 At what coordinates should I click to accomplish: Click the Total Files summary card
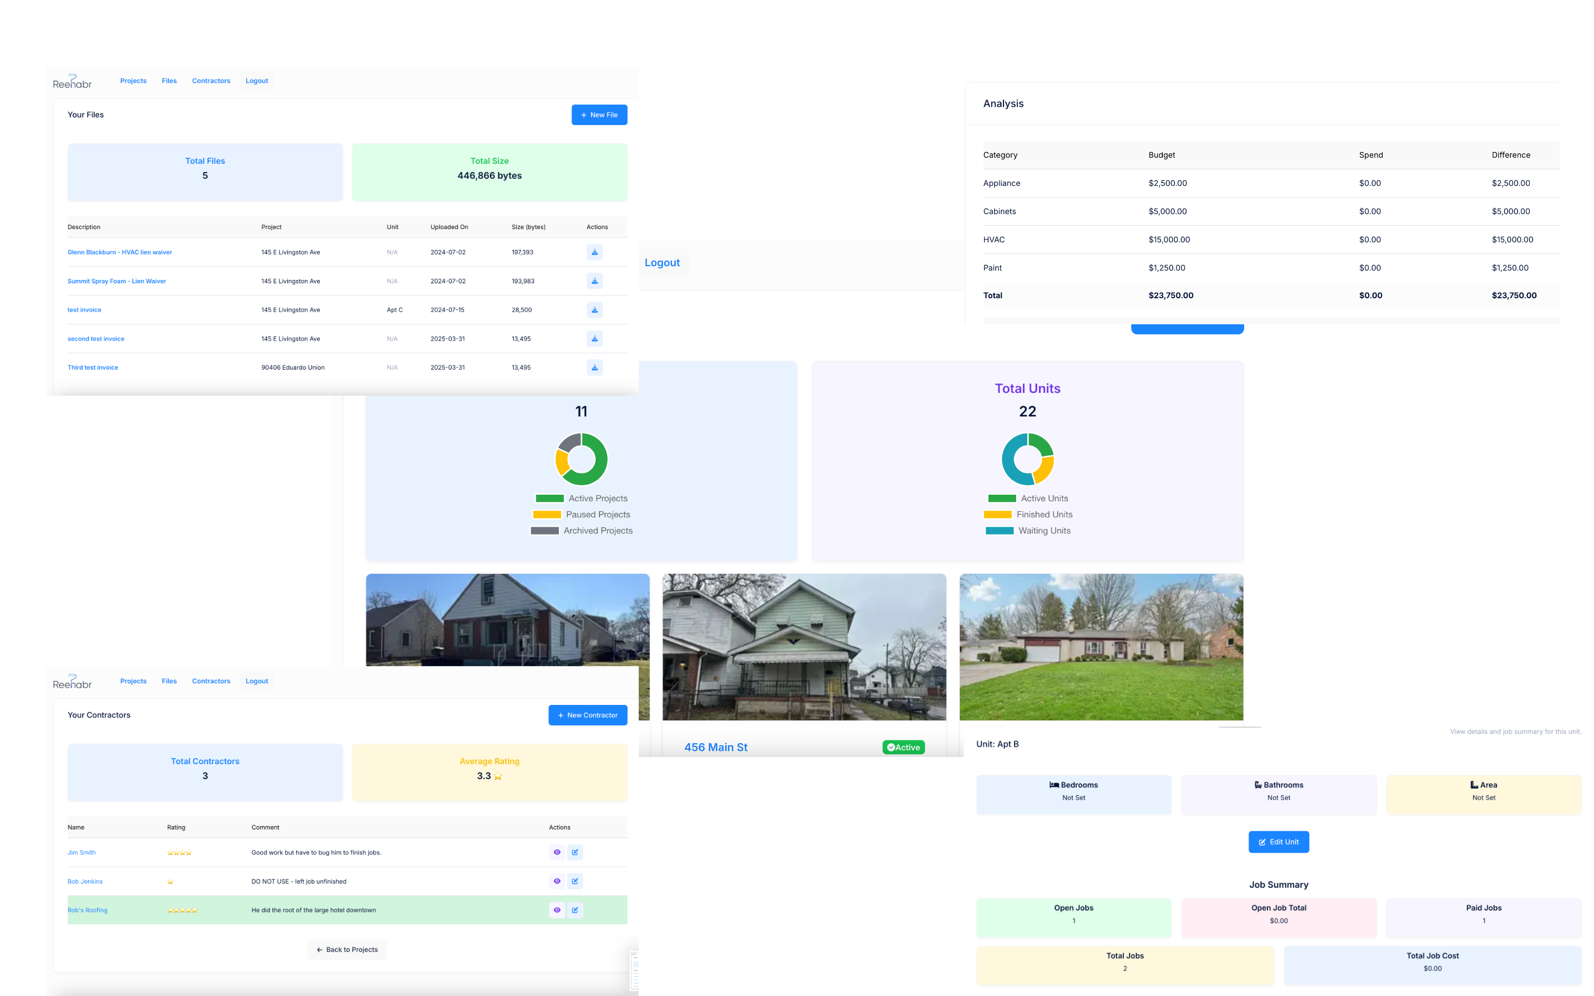coord(205,172)
